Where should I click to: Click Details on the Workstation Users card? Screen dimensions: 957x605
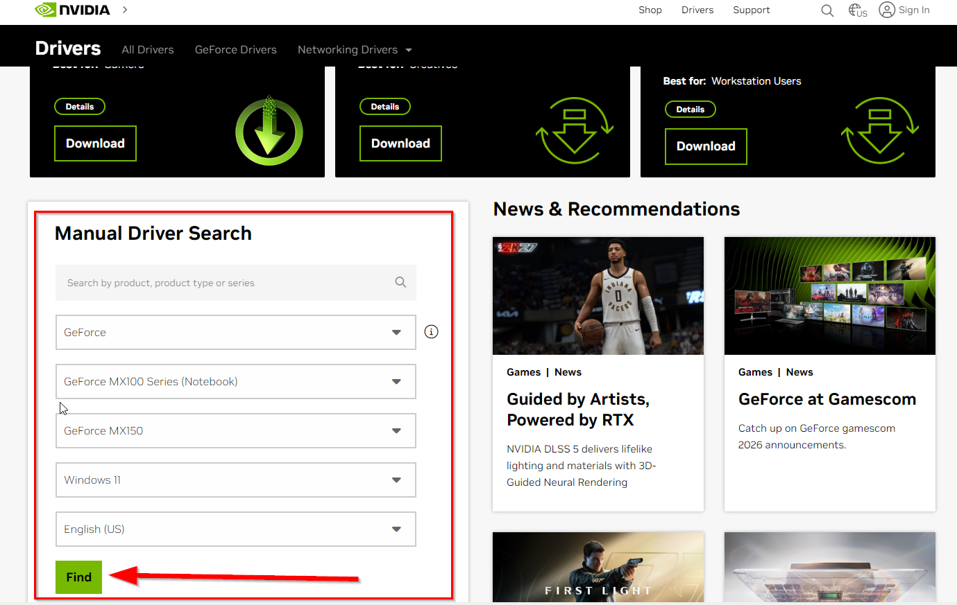tap(691, 109)
